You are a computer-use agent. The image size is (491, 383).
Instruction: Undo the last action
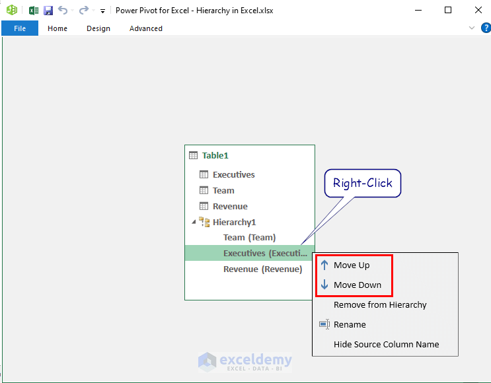tap(63, 11)
